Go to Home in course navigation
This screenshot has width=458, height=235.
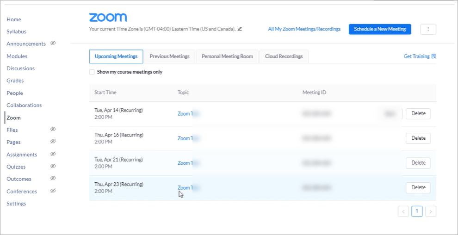(14, 19)
